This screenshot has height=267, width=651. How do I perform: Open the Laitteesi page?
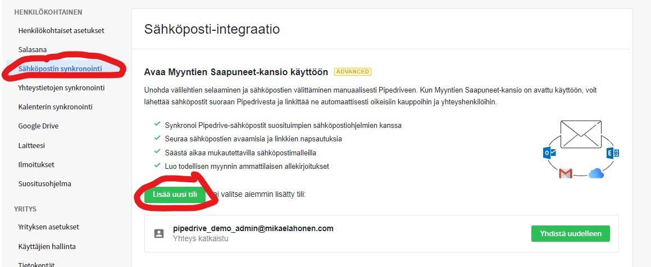click(31, 145)
